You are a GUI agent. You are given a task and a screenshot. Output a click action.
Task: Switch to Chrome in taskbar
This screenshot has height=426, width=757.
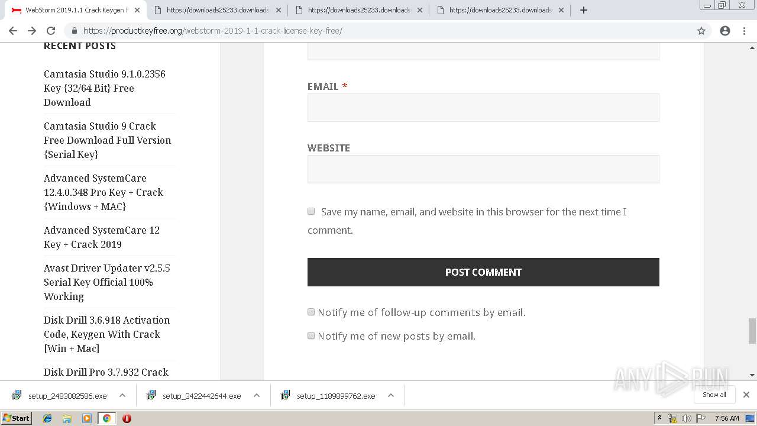pos(106,418)
